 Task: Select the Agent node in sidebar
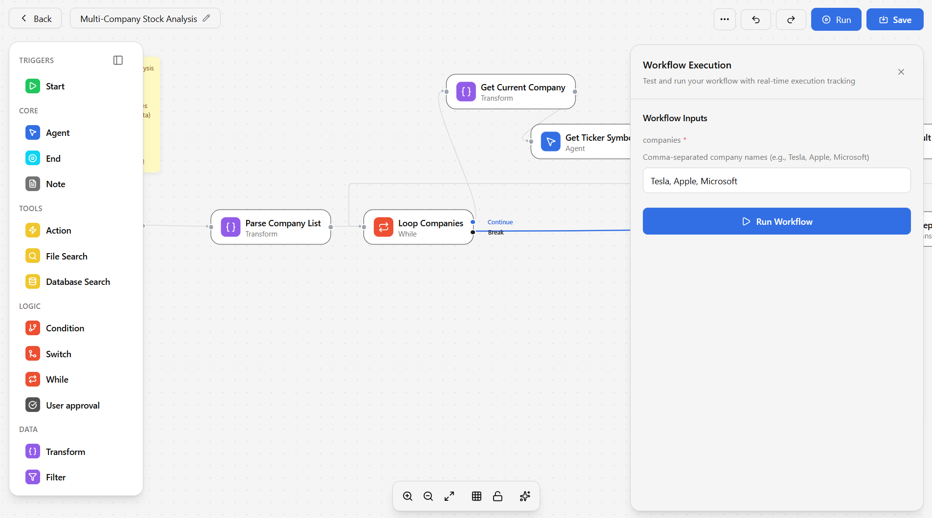[58, 133]
